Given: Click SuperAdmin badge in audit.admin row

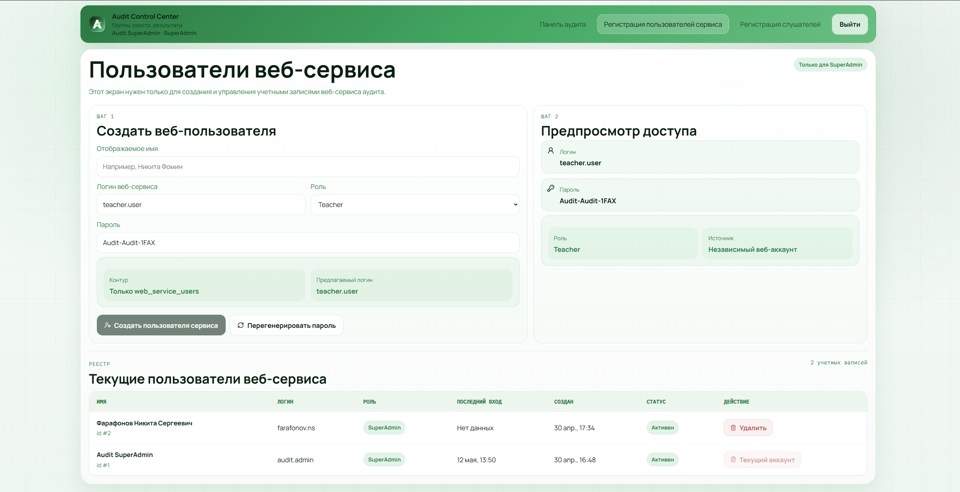Looking at the screenshot, I should click(384, 460).
